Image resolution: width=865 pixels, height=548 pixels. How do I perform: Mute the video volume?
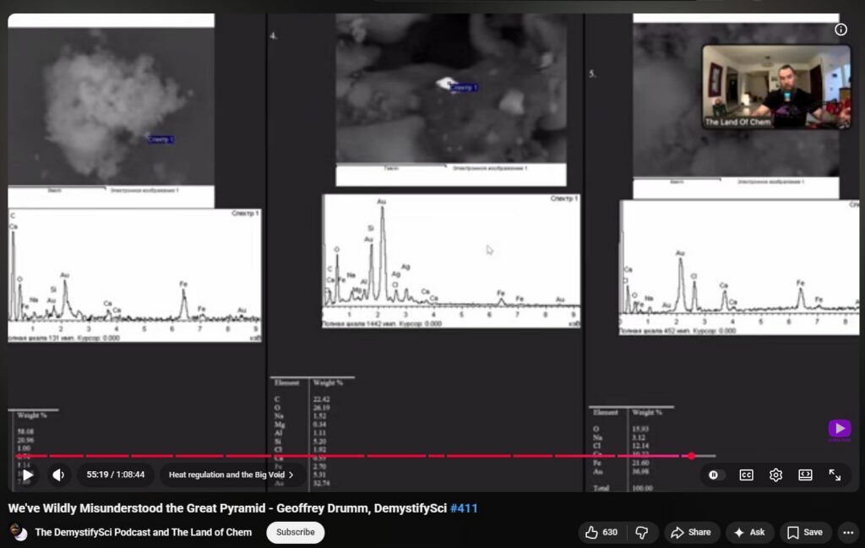coord(58,475)
